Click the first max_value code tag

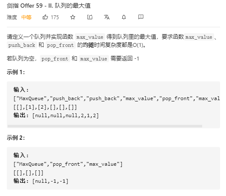pyautogui.click(x=90, y=37)
